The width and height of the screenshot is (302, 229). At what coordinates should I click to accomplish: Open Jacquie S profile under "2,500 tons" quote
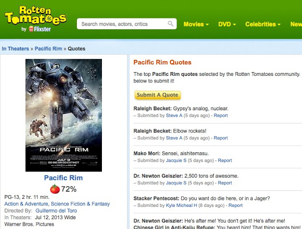[x=176, y=183]
